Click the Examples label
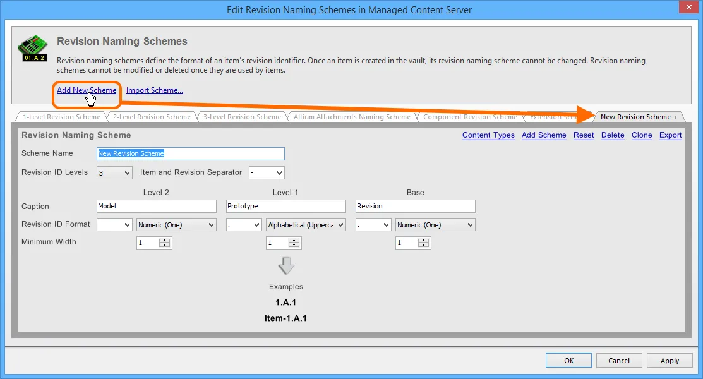 [x=286, y=287]
